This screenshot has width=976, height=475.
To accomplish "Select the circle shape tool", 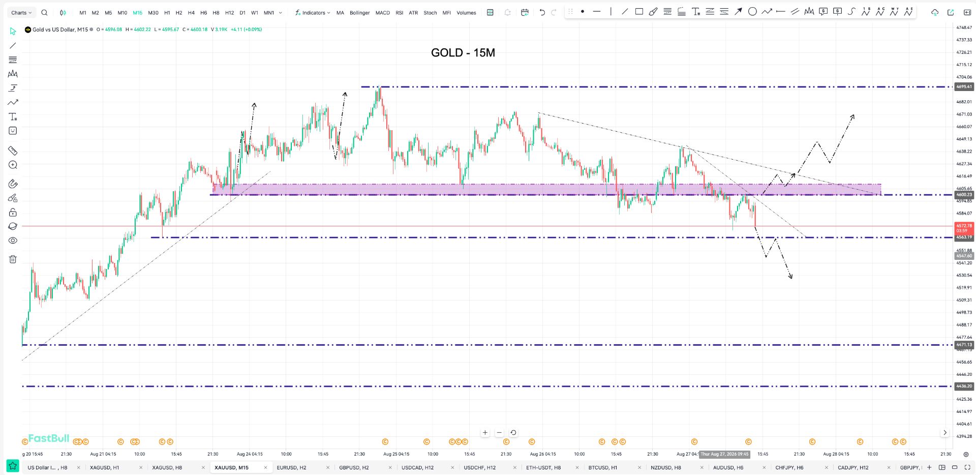I will pos(752,12).
